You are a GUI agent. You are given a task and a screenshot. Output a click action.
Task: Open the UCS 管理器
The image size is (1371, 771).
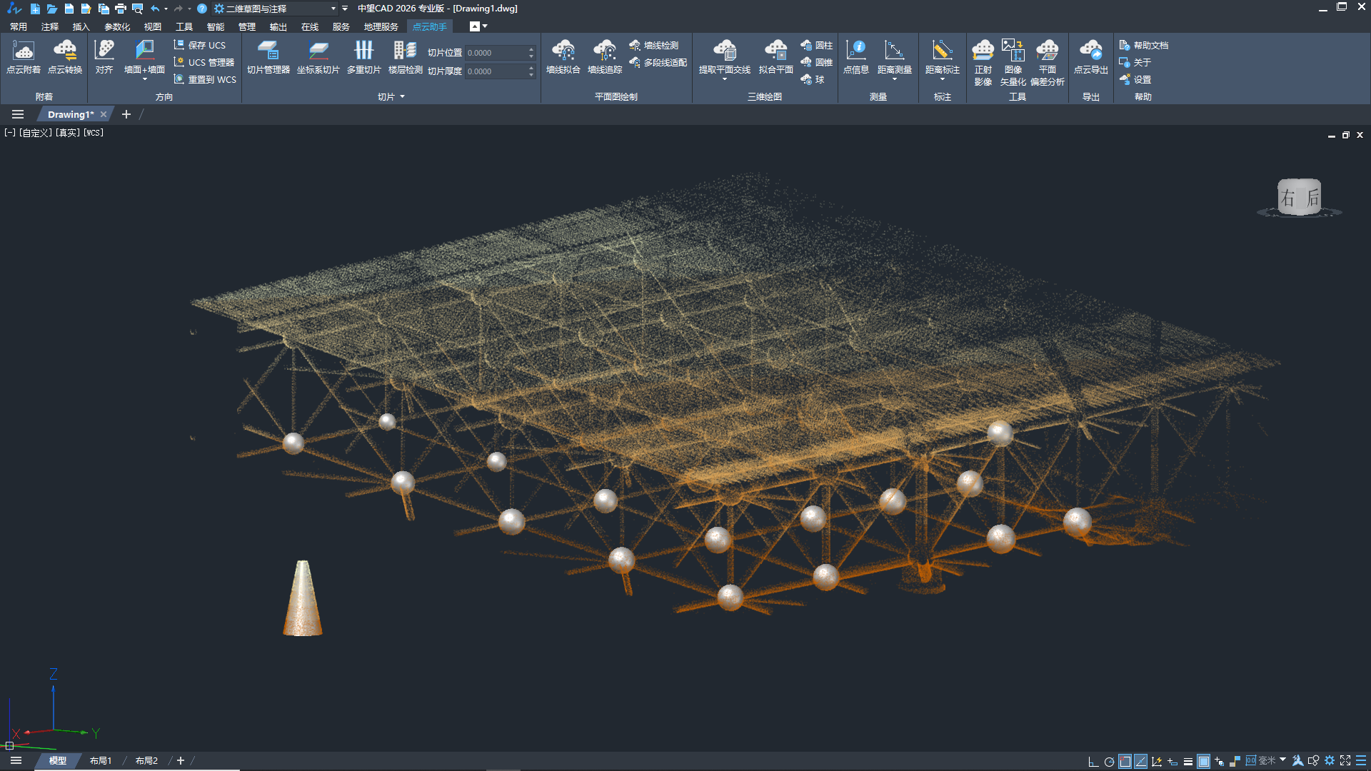[204, 63]
